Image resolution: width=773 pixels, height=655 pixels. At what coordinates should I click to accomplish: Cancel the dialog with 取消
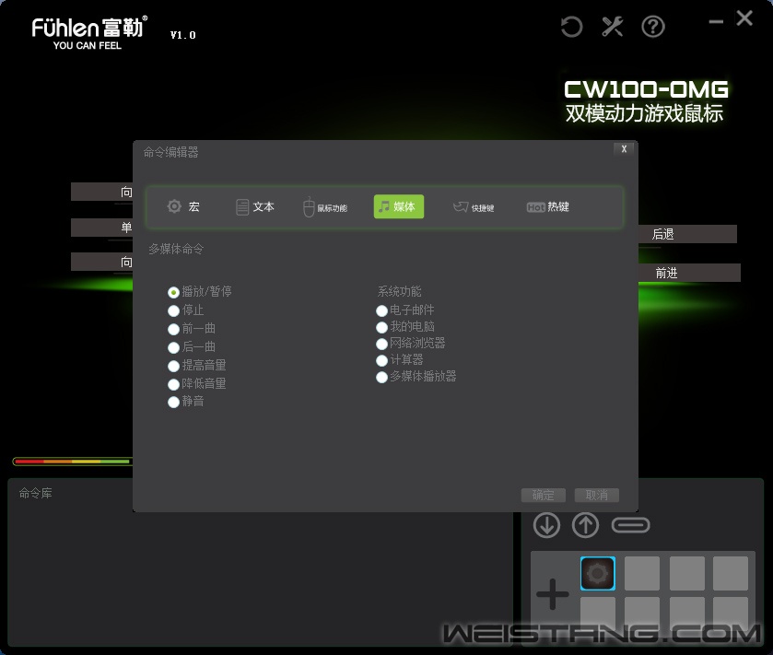596,495
